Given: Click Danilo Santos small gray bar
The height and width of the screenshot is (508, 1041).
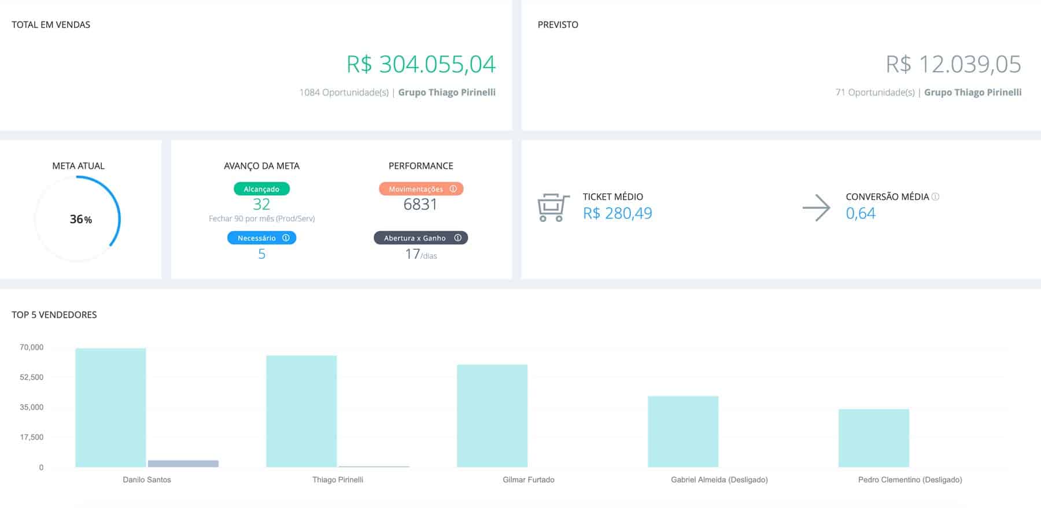Looking at the screenshot, I should [183, 463].
